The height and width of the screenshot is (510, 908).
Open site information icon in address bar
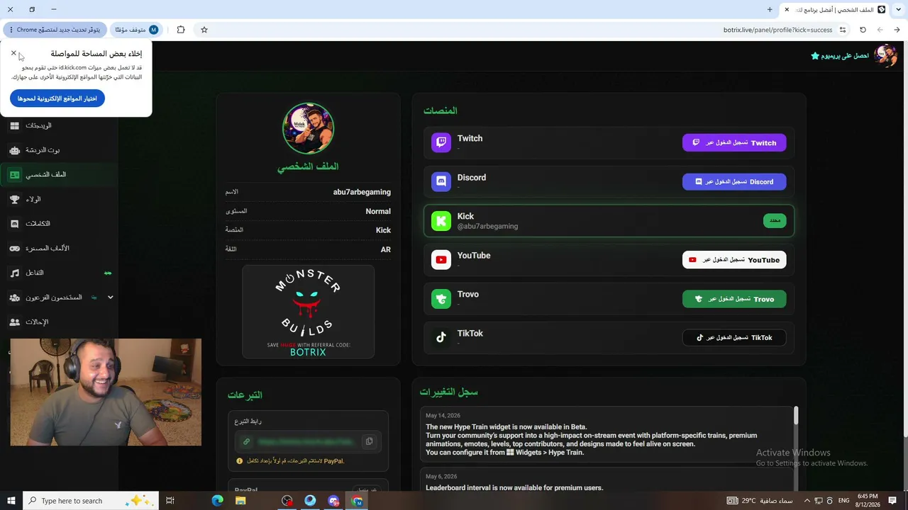click(x=843, y=30)
